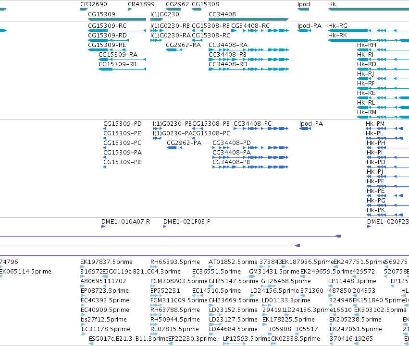Click EST GH26468.5prime
This screenshot has height=346, width=409.
point(268,286)
